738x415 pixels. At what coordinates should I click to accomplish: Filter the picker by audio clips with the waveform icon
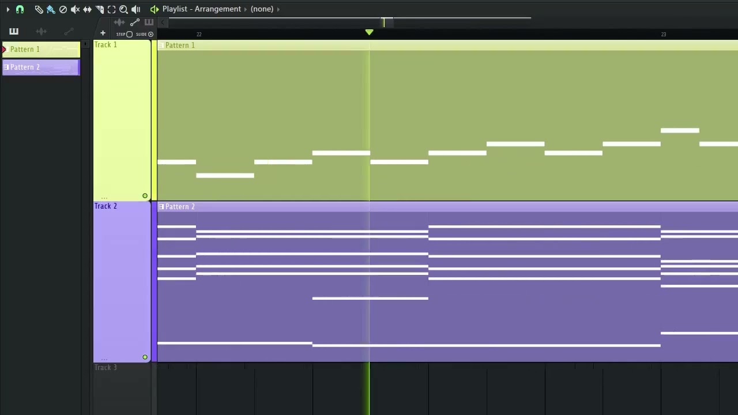click(41, 32)
